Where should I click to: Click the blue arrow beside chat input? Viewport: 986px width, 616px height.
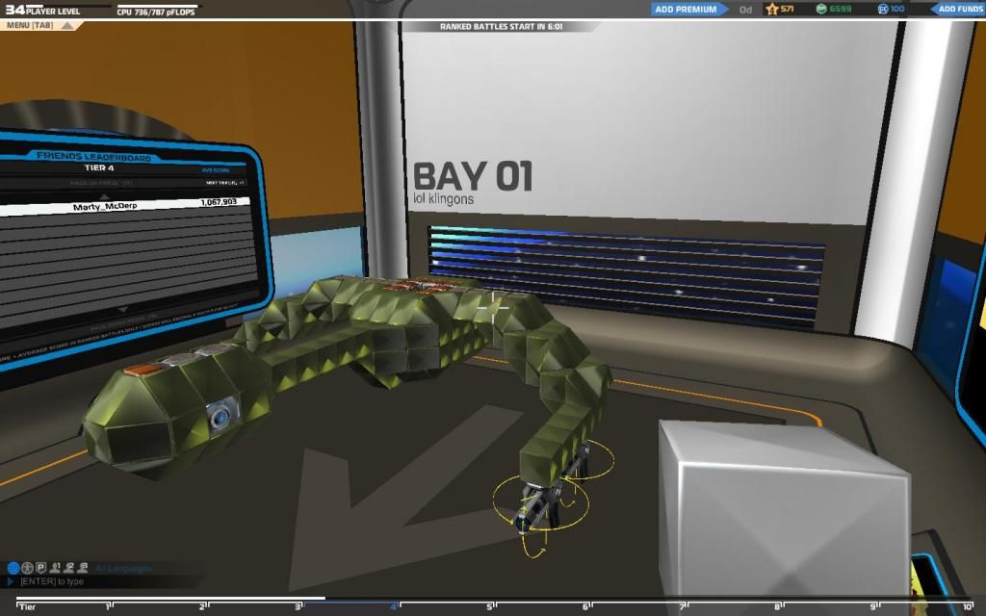[10, 581]
